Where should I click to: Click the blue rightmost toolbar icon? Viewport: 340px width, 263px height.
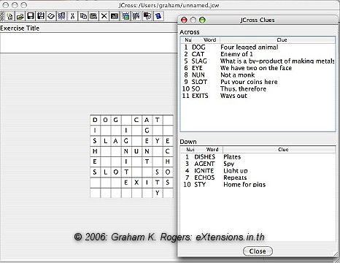[x=158, y=16]
